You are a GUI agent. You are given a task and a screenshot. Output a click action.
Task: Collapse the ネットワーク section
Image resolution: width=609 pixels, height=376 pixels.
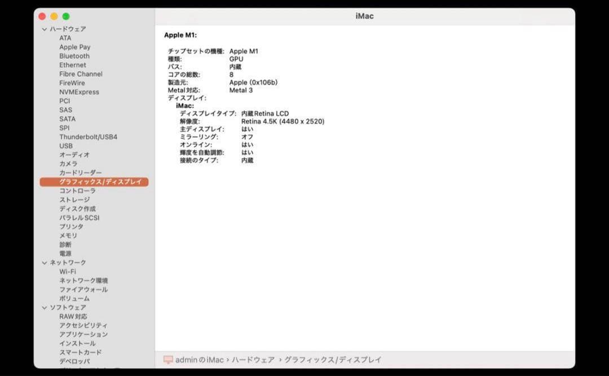45,263
